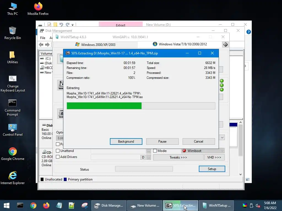Open the Command Prompt desktop shortcut

point(12,108)
